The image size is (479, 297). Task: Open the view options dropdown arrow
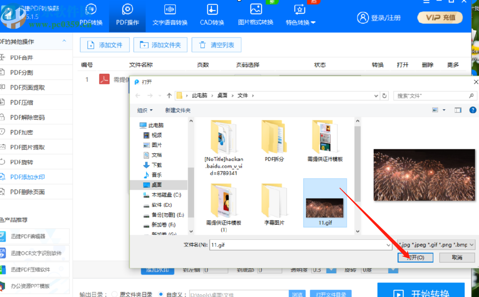444,110
